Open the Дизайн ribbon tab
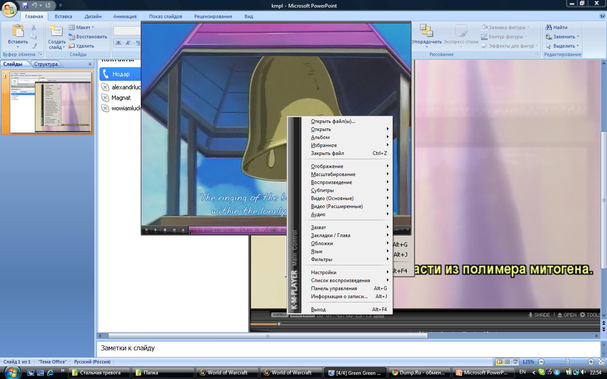The width and height of the screenshot is (607, 379). tap(93, 16)
